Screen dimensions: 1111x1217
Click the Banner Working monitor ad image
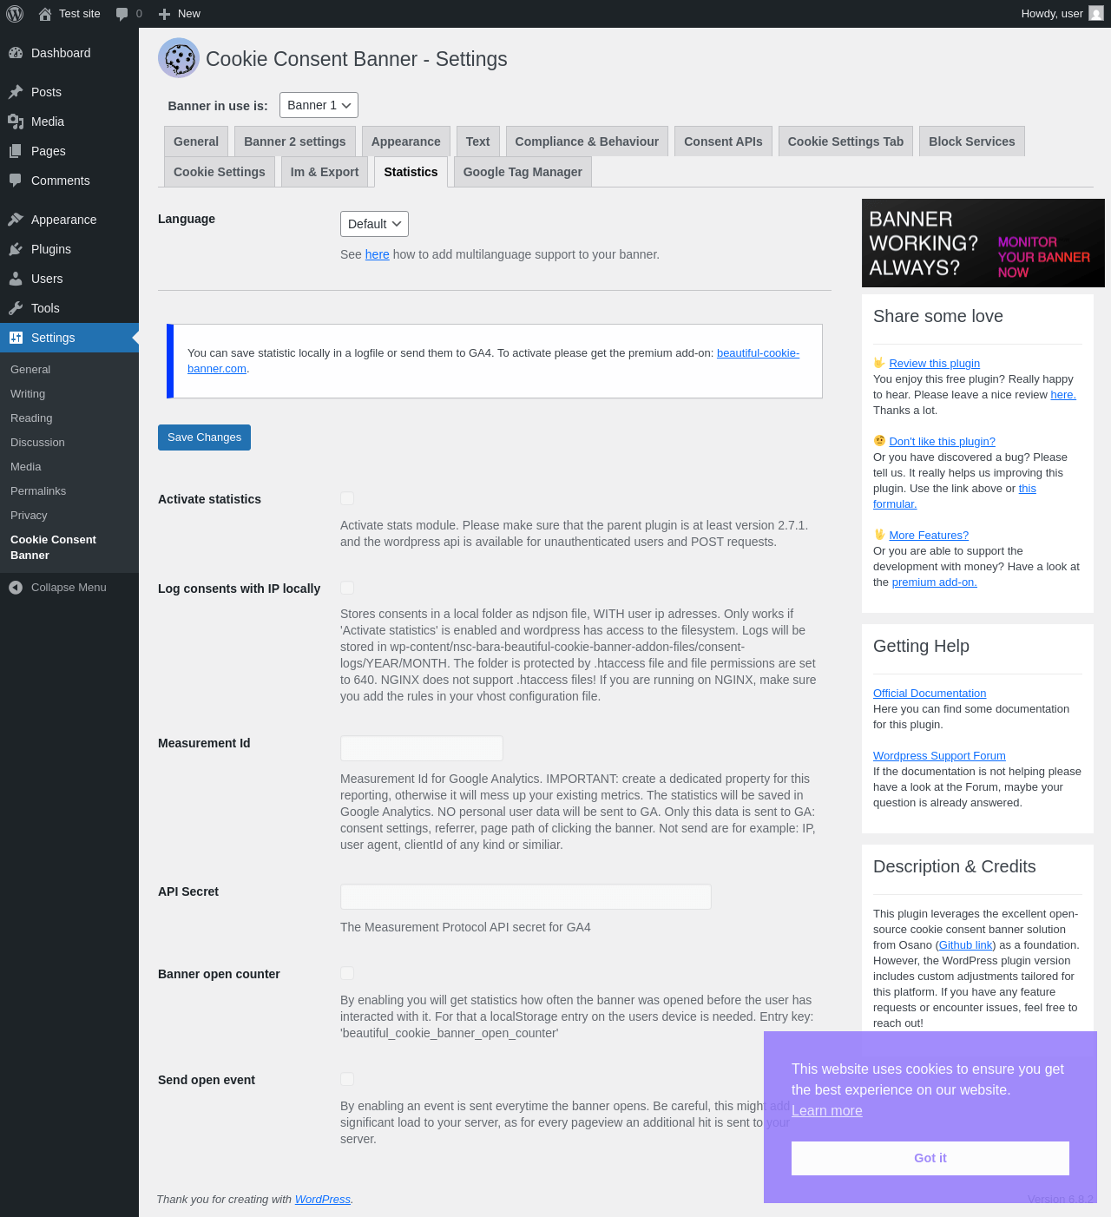(983, 243)
